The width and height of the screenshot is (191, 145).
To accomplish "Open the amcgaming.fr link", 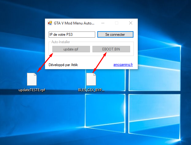I will (123, 65).
